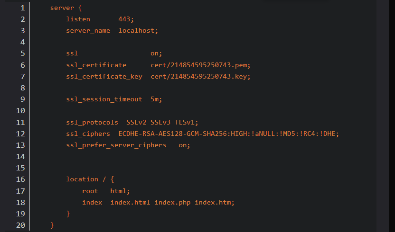Screen dimensions: 395x232
Task: Click the final closing brace on line 20
Action: [x=52, y=225]
